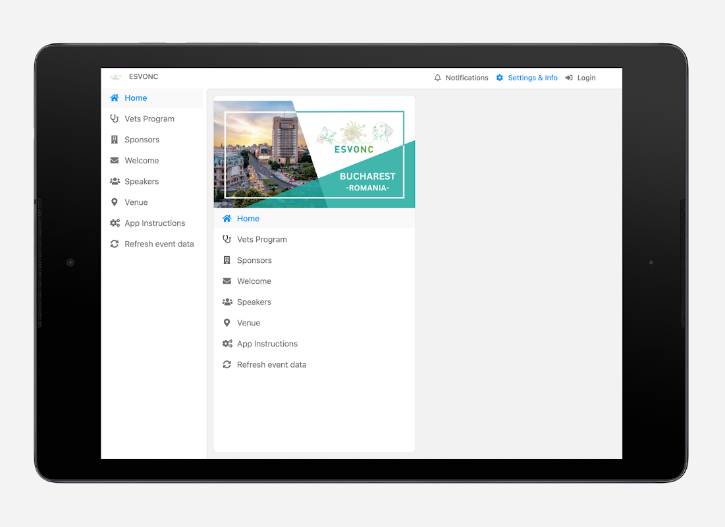Click sidebar Speakers people icon

(115, 181)
